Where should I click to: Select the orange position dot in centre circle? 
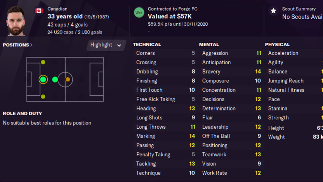tap(68, 80)
